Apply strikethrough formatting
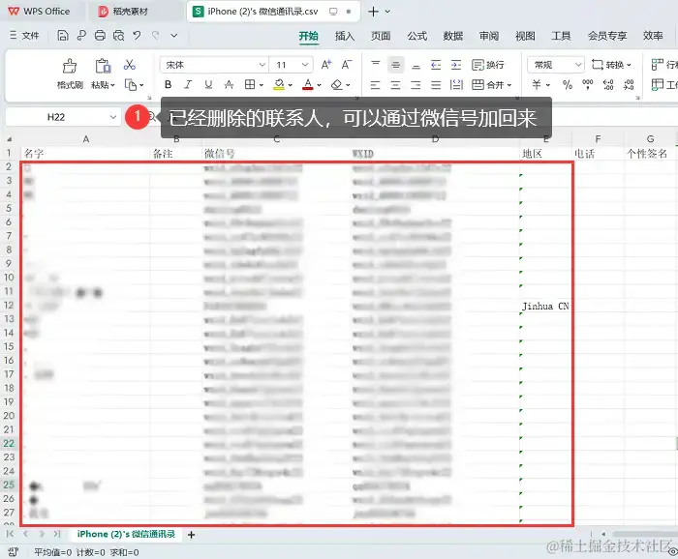The height and width of the screenshot is (559, 678). tap(229, 84)
